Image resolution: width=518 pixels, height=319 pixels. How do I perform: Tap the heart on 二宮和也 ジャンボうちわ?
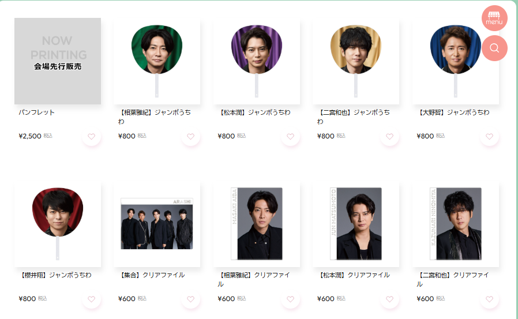click(x=390, y=136)
